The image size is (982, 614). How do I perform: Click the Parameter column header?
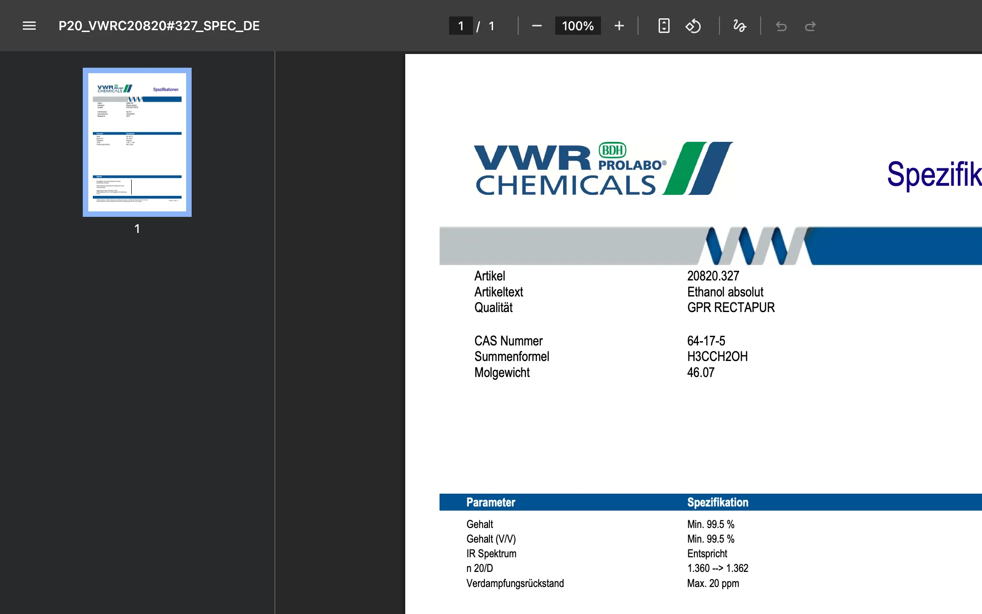point(491,502)
